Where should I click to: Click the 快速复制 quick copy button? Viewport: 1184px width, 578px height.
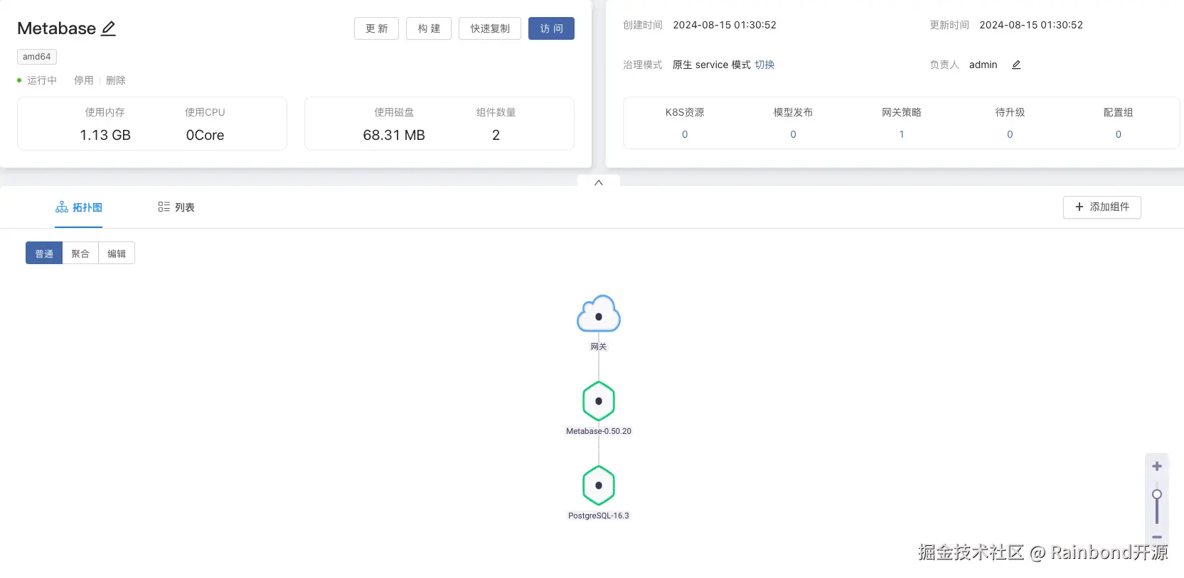tap(490, 28)
